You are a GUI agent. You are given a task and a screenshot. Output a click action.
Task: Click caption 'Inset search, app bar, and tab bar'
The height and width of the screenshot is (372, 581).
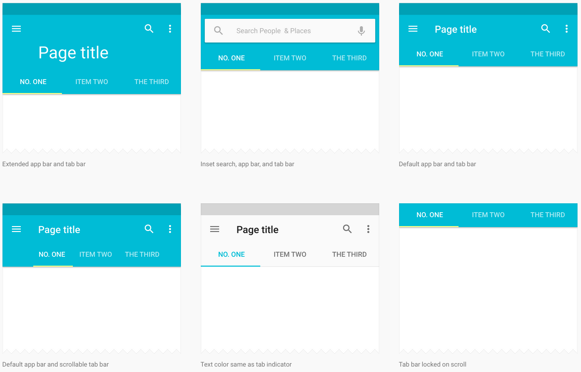pos(247,164)
